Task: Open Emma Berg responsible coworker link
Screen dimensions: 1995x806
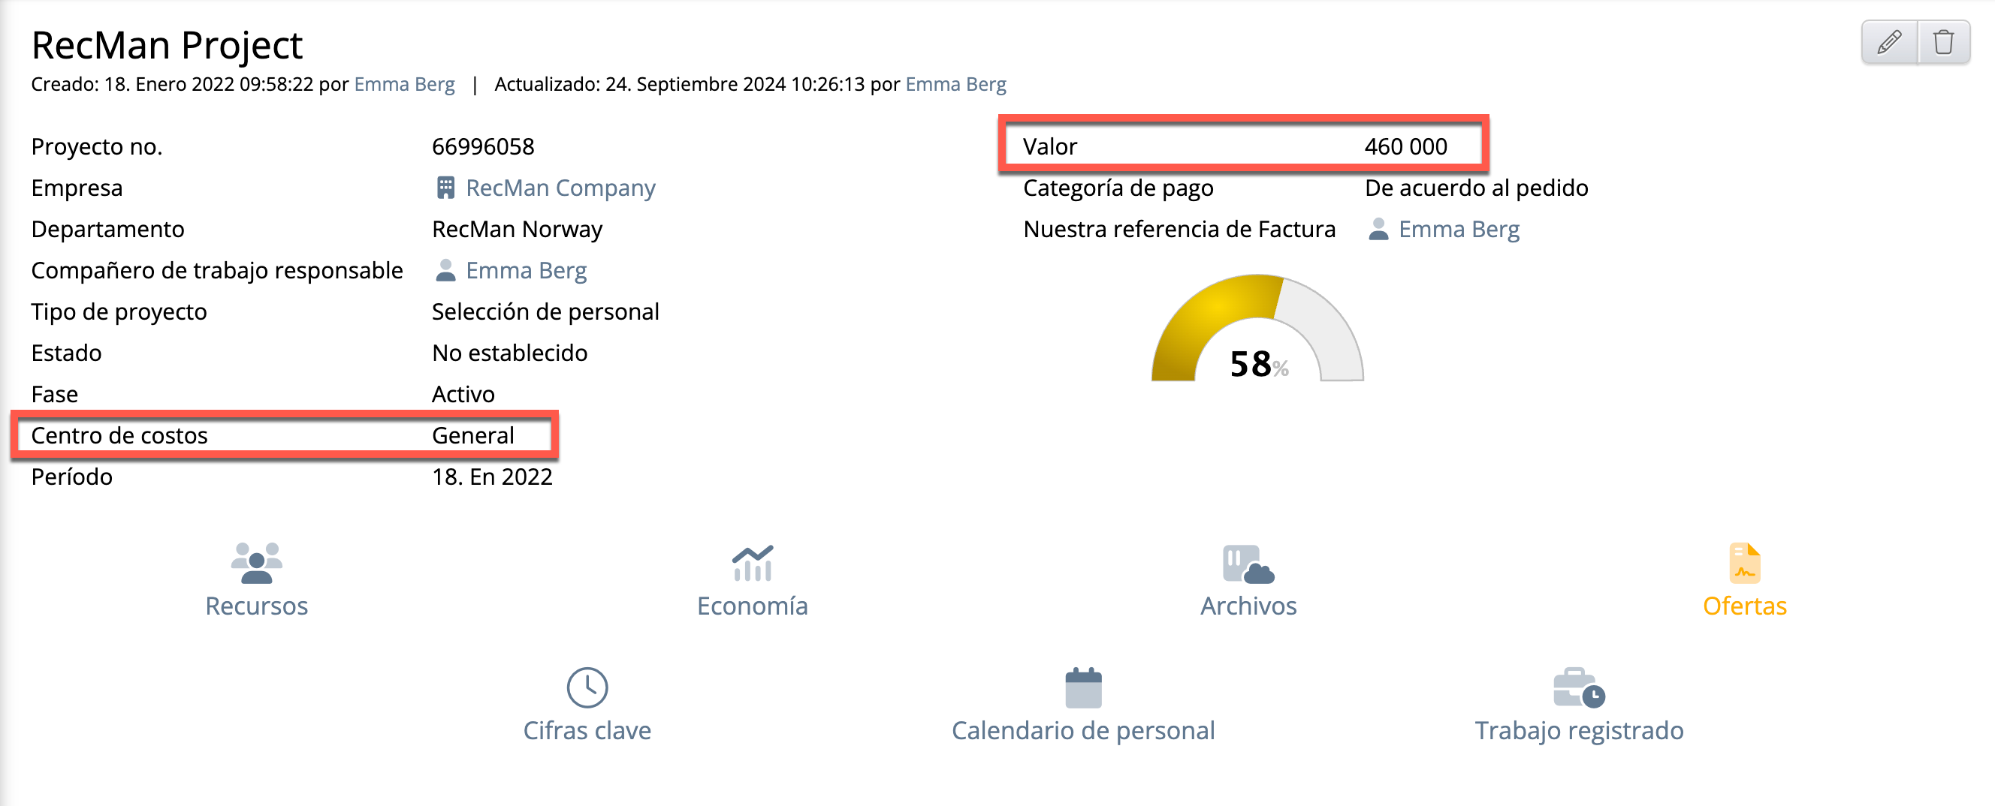Action: [x=527, y=271]
